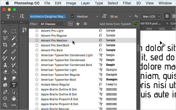
Task: Select the Zoom tool
Action: click(x=5, y=105)
